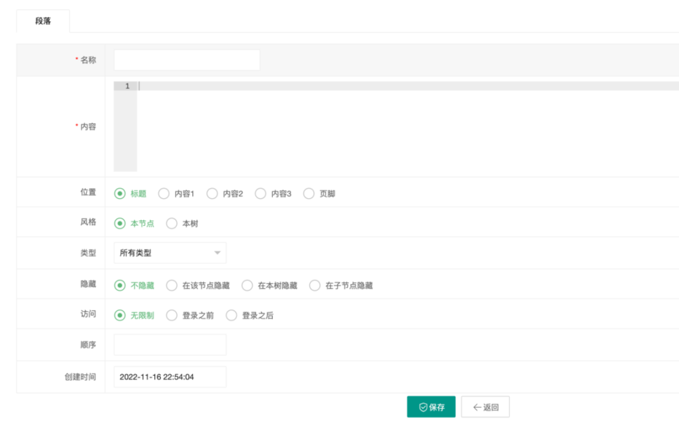This screenshot has width=679, height=429.
Task: Select 登录之前 access option
Action: pyautogui.click(x=172, y=316)
